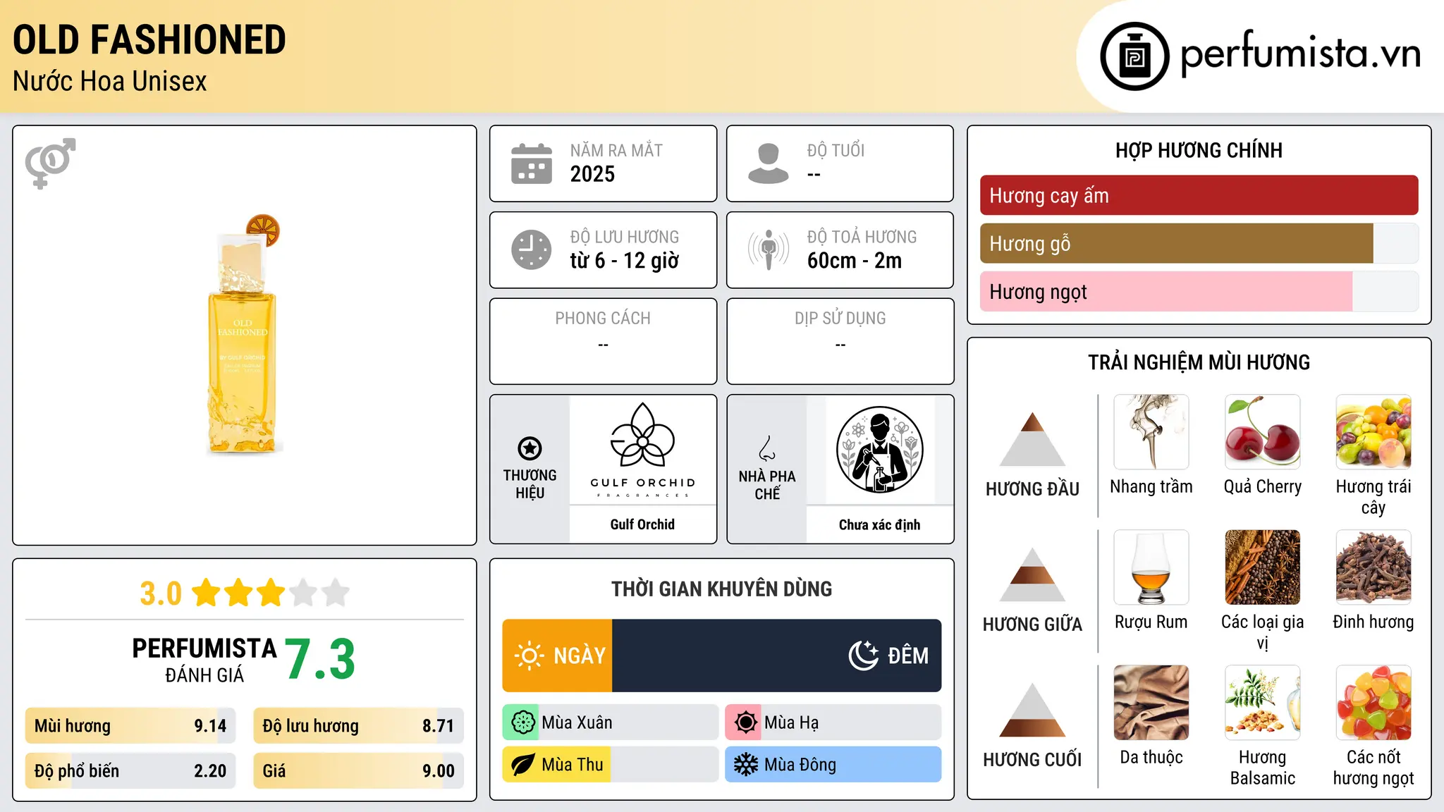Screen dimensions: 1444x812
Task: Select the sun icon for Mùa Hạ
Action: click(745, 722)
